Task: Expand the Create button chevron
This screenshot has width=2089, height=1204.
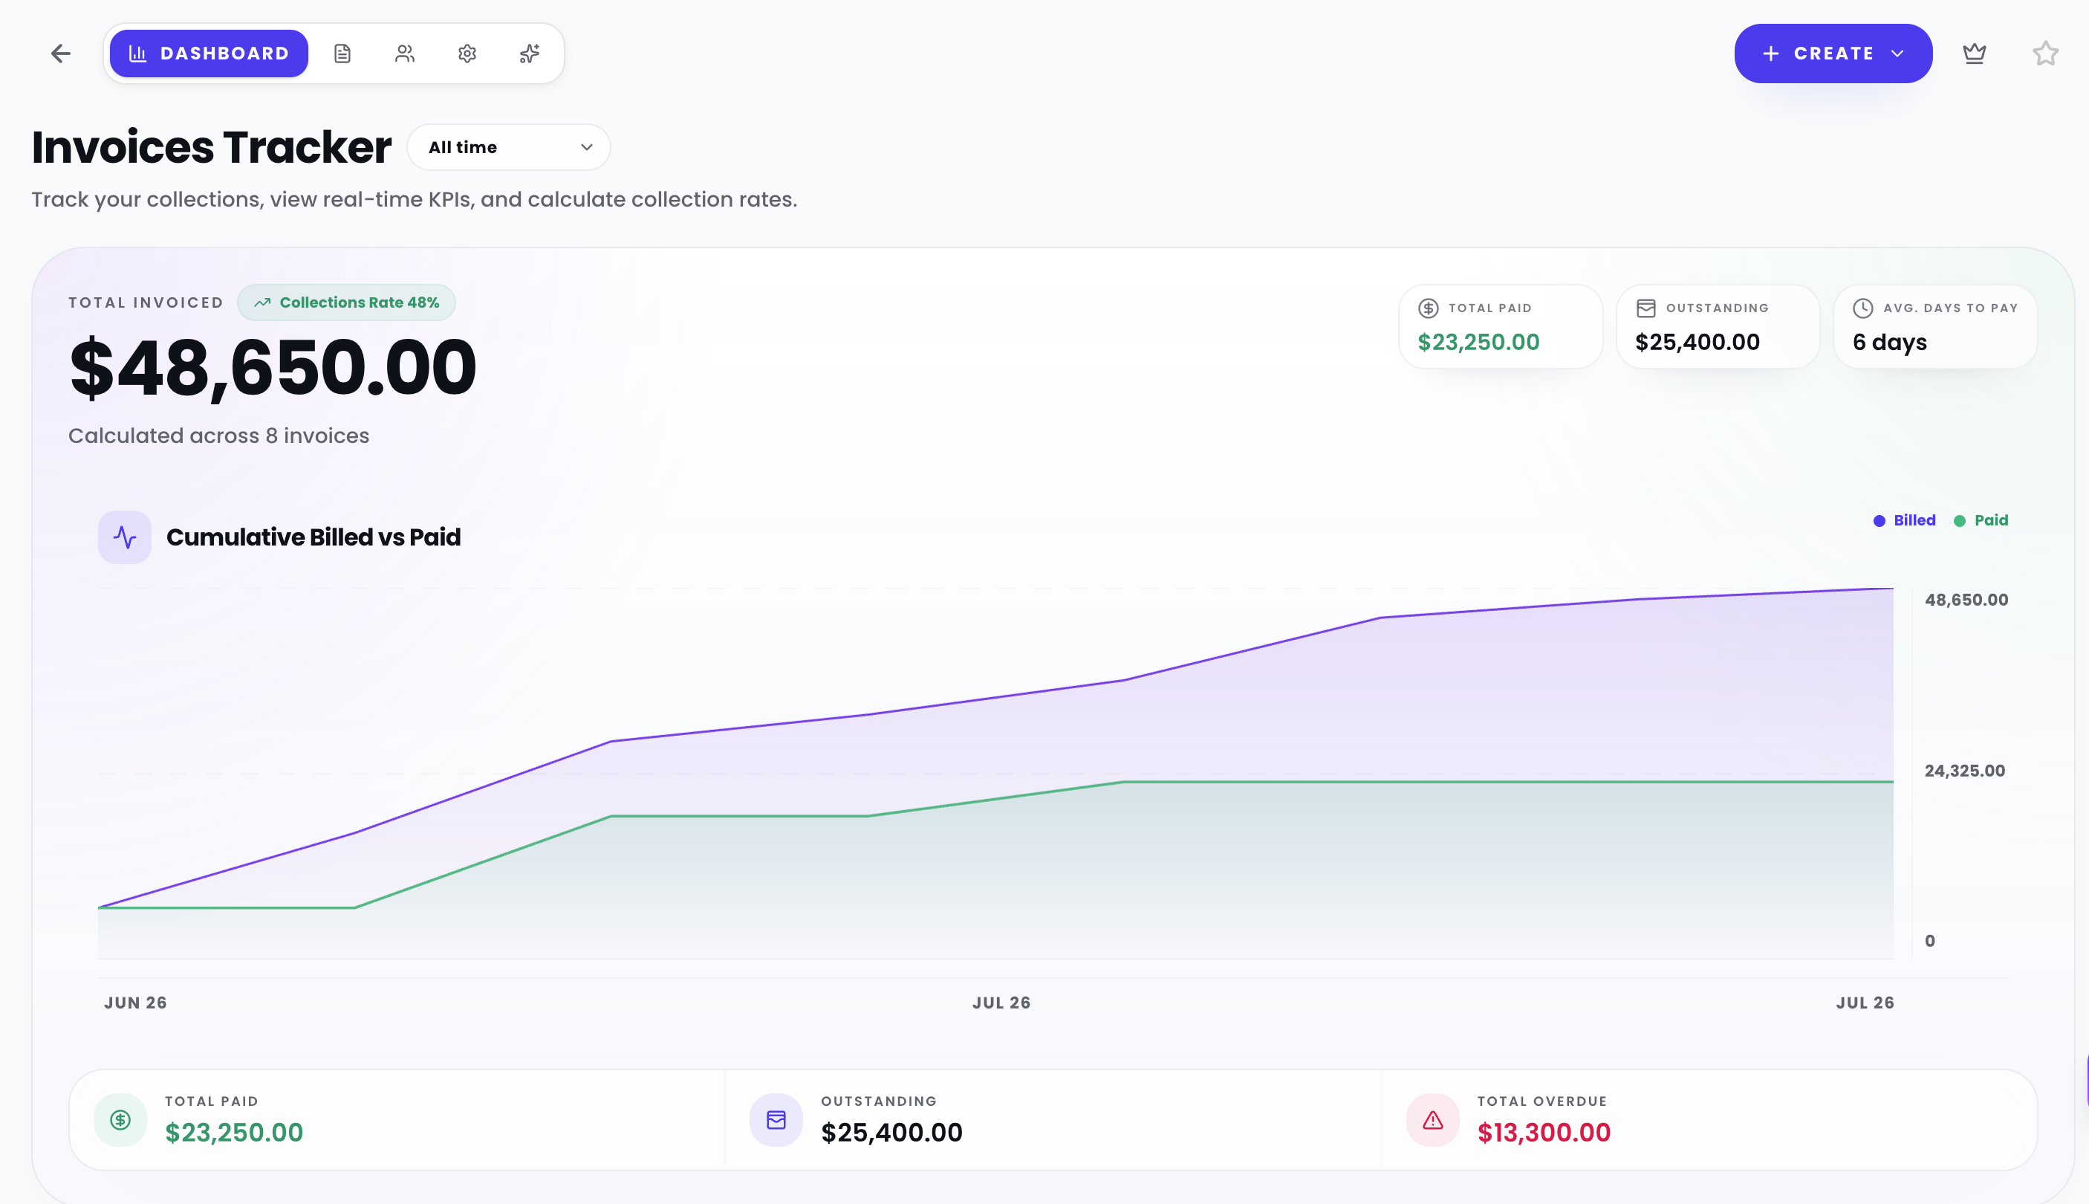Action: tap(1898, 54)
